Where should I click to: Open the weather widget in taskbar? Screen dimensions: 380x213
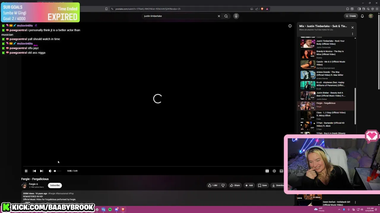(319, 209)
